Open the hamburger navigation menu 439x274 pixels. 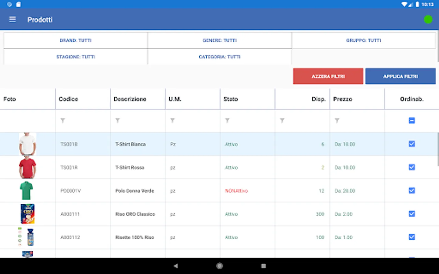click(12, 19)
